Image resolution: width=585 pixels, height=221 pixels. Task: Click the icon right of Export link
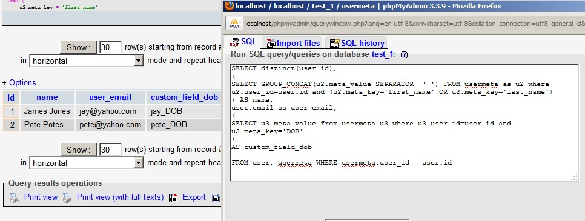(x=216, y=198)
